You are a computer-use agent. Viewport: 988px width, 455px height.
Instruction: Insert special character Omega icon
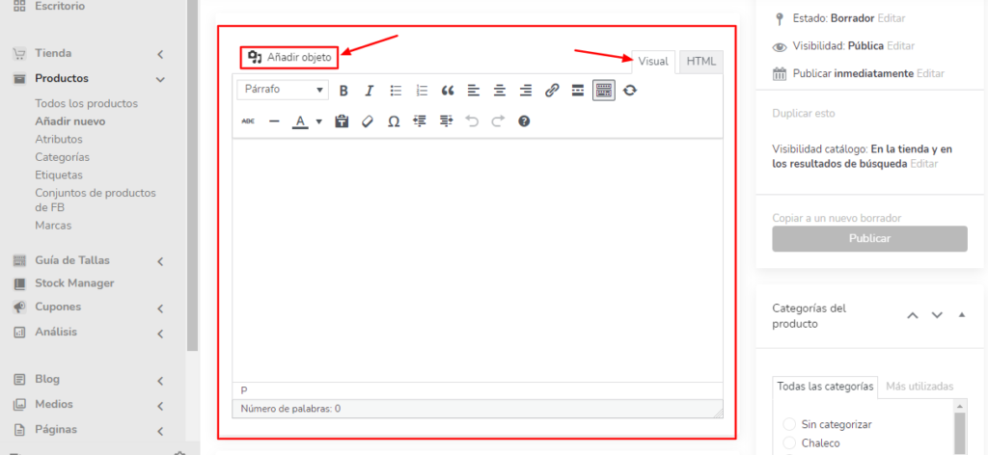pyautogui.click(x=394, y=121)
